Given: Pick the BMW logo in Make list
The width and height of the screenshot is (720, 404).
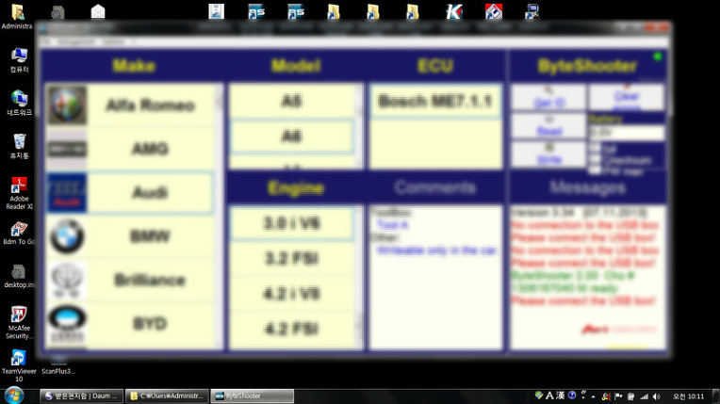Looking at the screenshot, I should click(67, 236).
